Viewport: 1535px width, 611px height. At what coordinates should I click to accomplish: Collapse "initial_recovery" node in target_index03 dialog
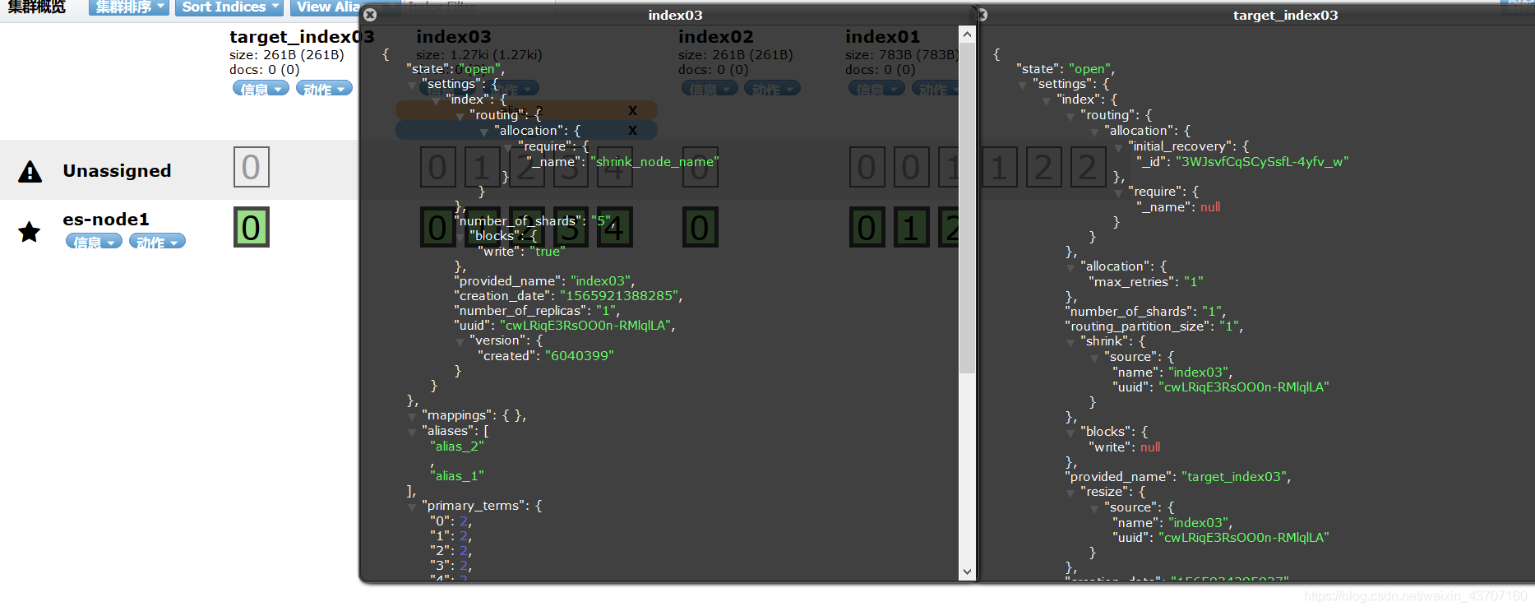1118,147
